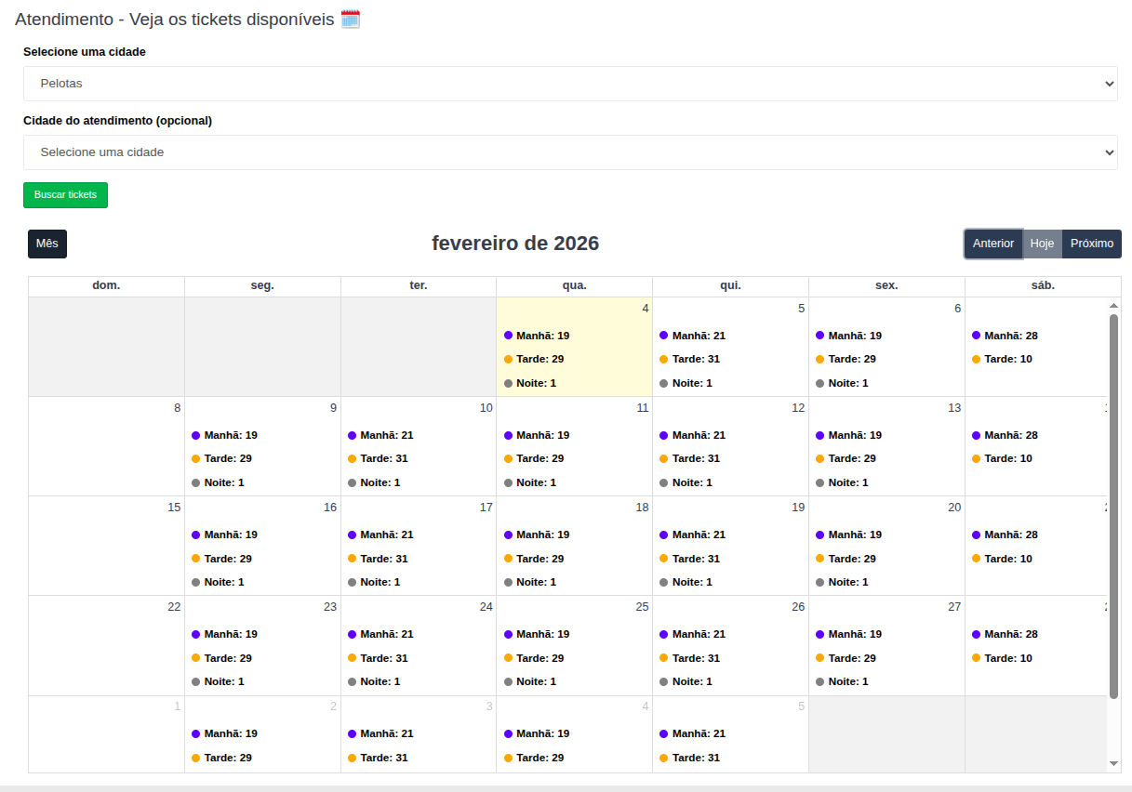Advance to next month with "Próximo"
The image size is (1132, 792).
click(x=1092, y=244)
